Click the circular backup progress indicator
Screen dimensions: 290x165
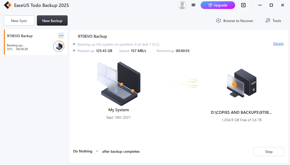click(59, 46)
